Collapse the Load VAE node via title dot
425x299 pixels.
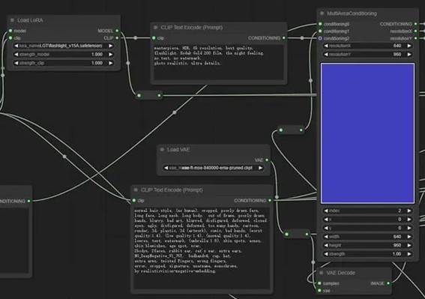[162, 149]
